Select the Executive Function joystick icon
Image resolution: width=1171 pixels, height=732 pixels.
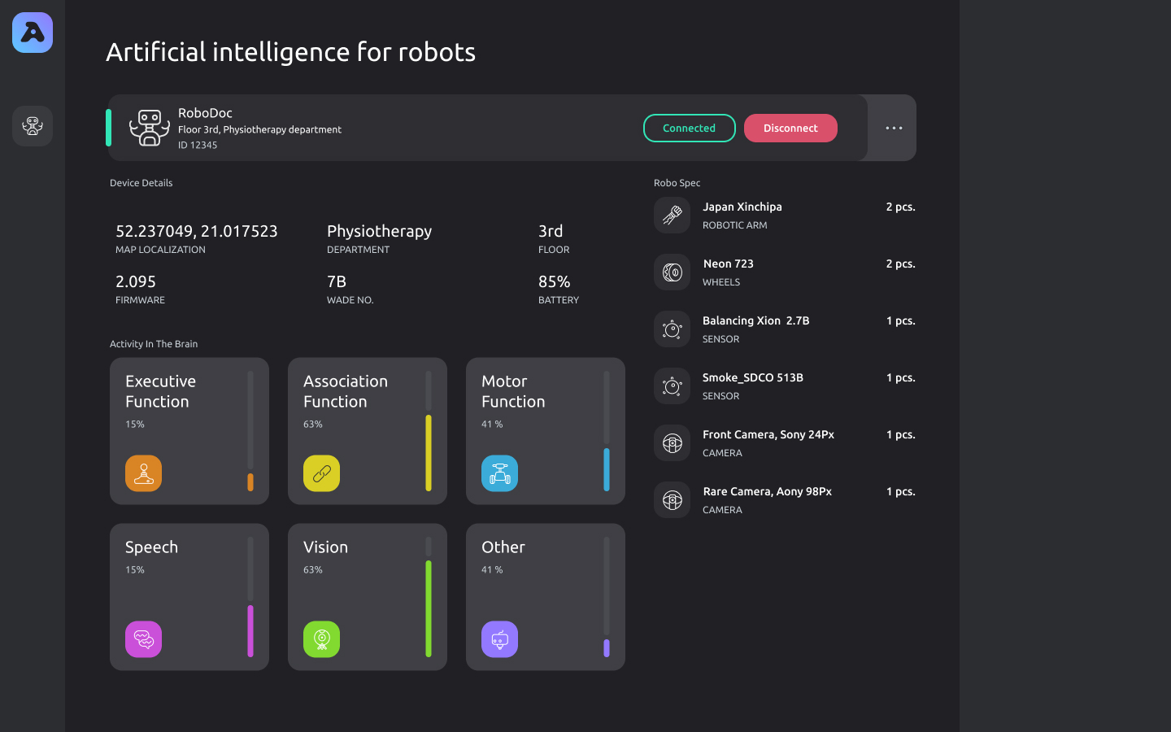(143, 473)
